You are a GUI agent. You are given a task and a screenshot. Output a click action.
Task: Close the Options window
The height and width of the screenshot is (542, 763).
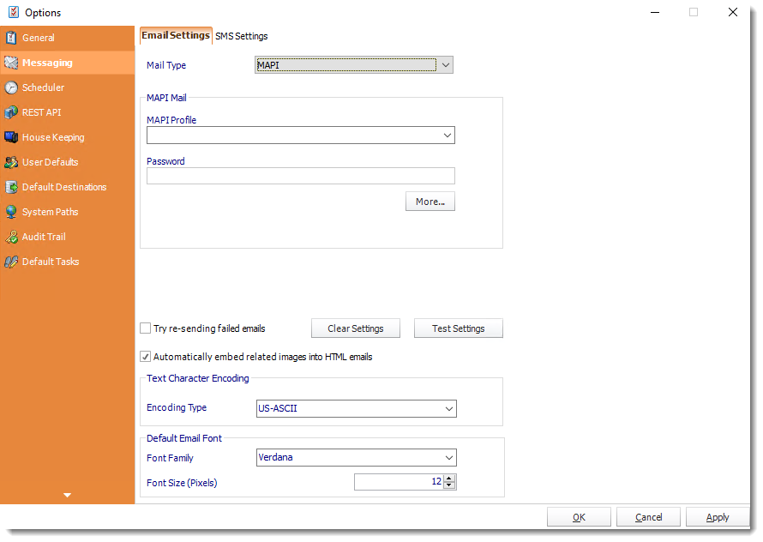733,12
